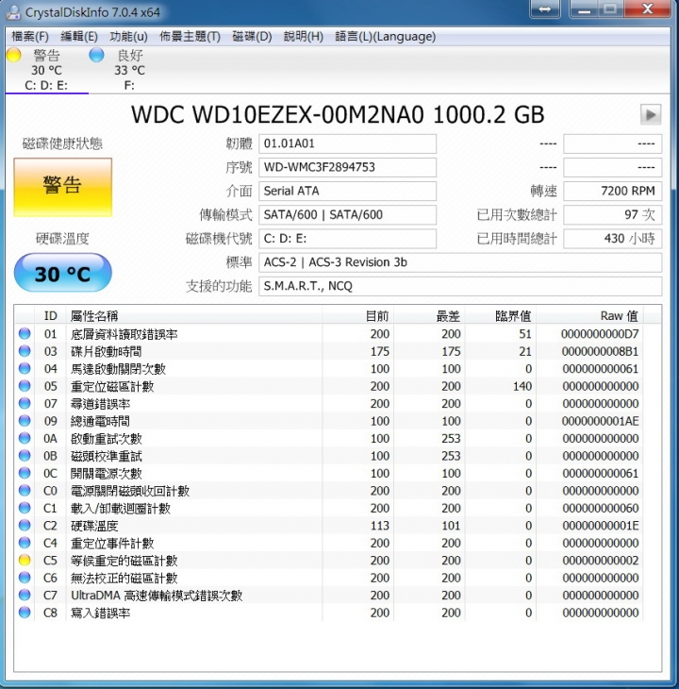Select the 底層資料讀取錯誤率 attribute row
679x689 pixels.
coord(329,334)
